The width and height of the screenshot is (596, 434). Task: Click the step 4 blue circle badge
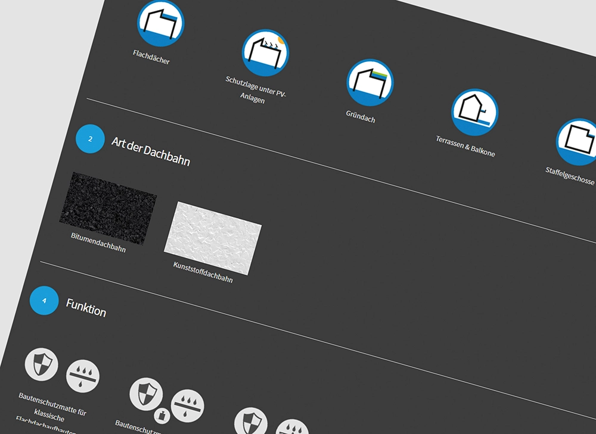(x=44, y=301)
